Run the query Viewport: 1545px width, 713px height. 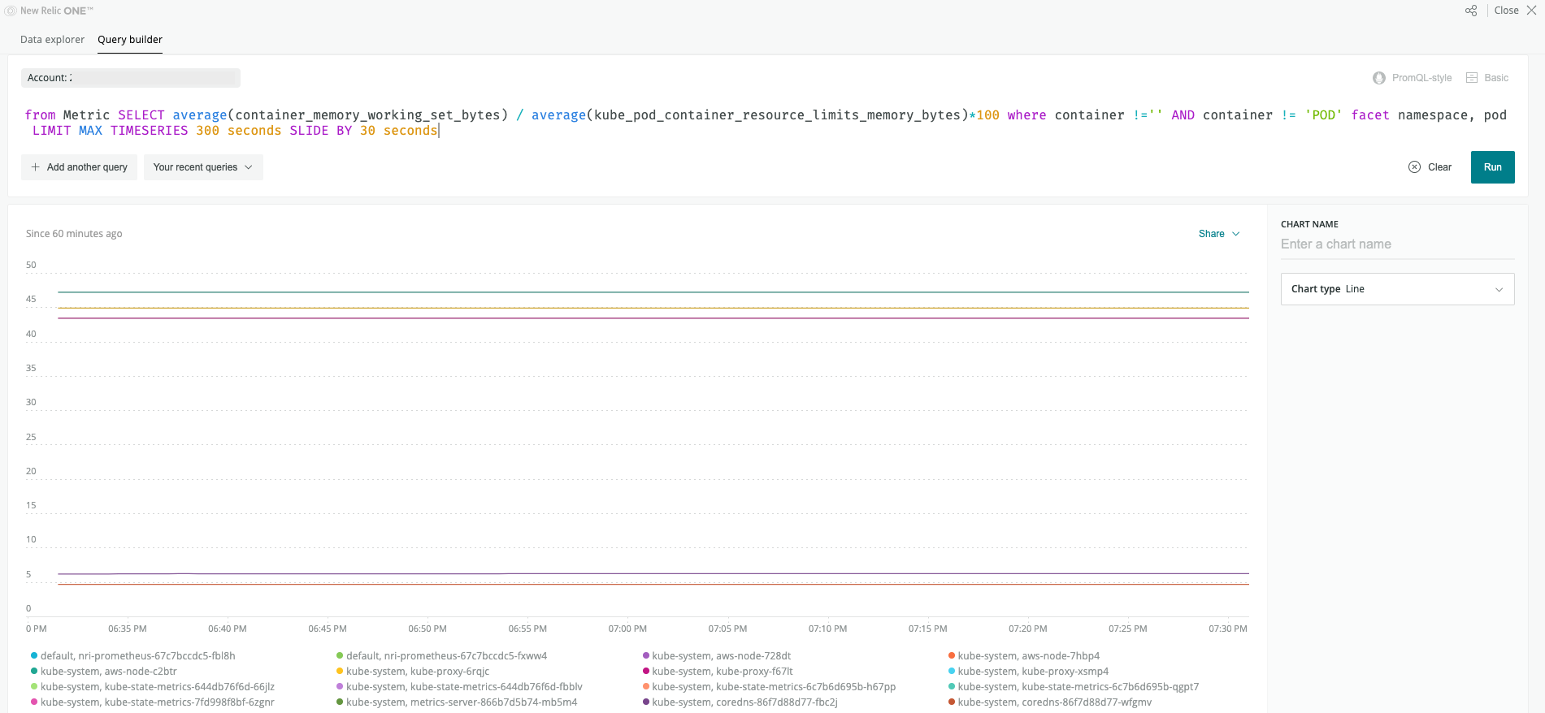pos(1492,167)
